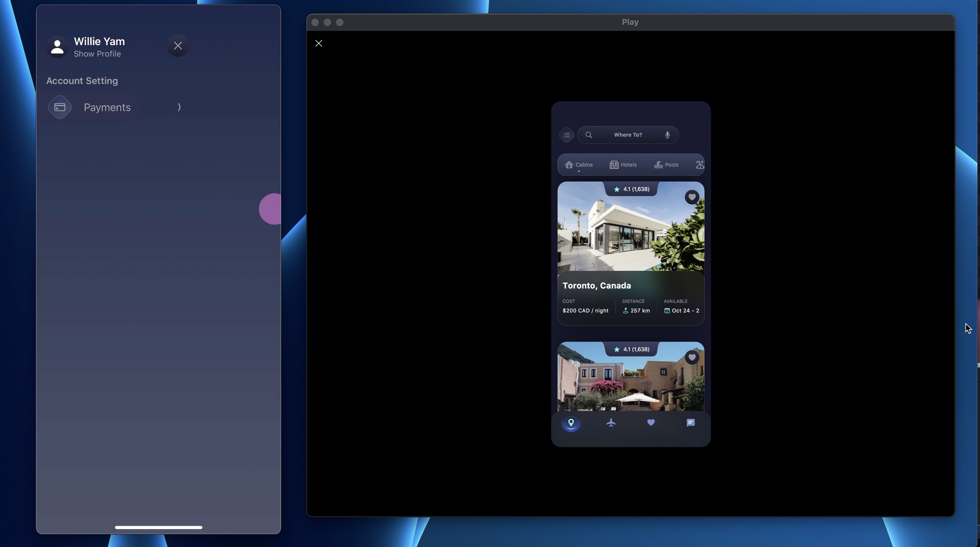Open Show Profile link
This screenshot has width=980, height=547.
[97, 54]
